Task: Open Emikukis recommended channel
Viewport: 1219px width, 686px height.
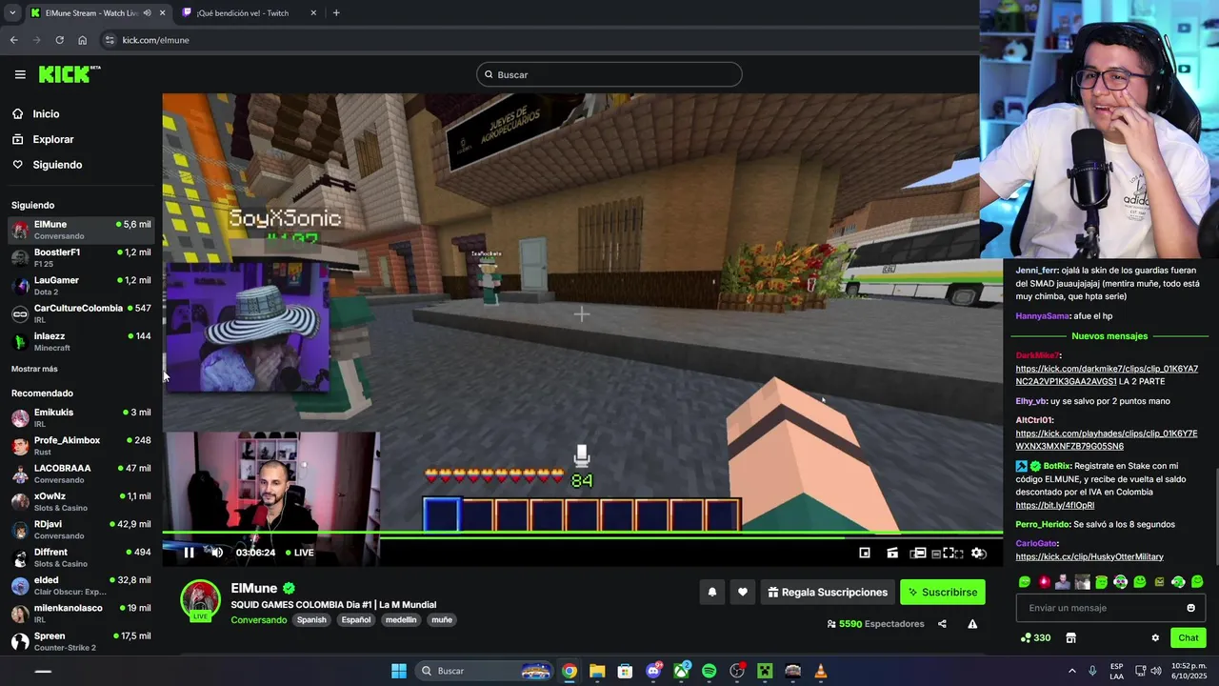Action: (81, 417)
